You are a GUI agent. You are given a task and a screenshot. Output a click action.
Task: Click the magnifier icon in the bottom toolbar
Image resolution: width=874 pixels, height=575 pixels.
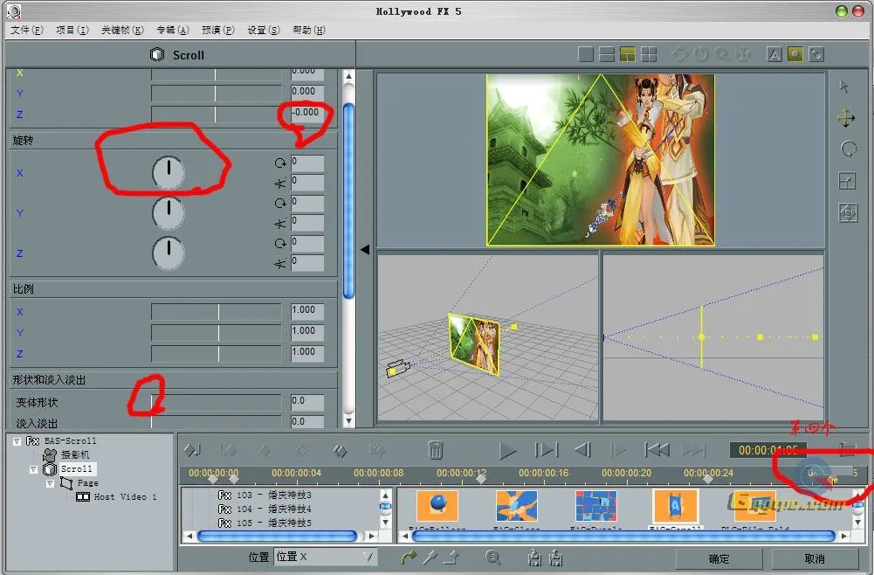(x=493, y=558)
